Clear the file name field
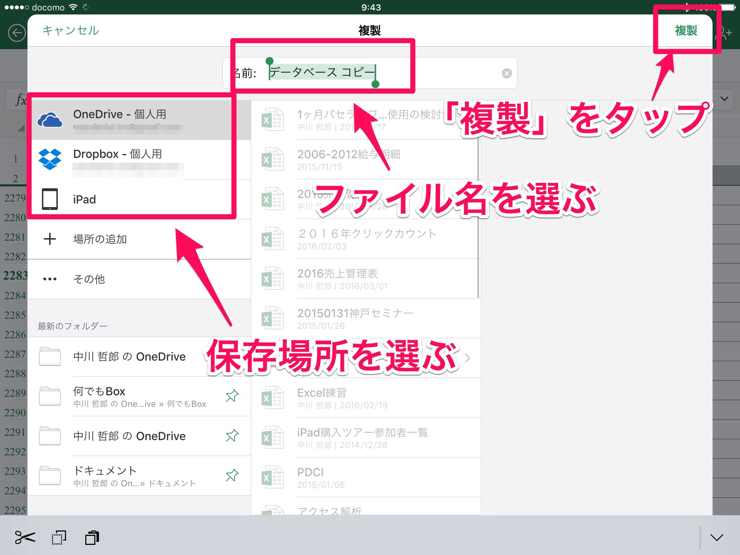 507,73
